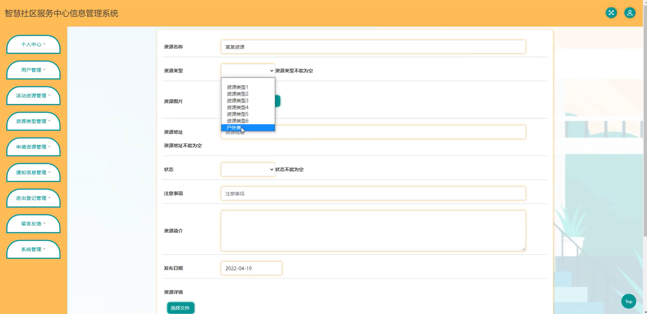The image size is (647, 314).
Task: Open the 发布日期 date field
Action: [x=251, y=268]
